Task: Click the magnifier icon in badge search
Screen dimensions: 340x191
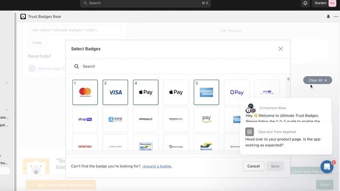Action: tap(76, 66)
